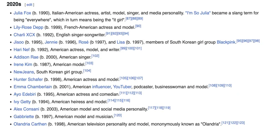Click the Gabbriette link
The width and height of the screenshot is (264, 130).
click(24, 116)
